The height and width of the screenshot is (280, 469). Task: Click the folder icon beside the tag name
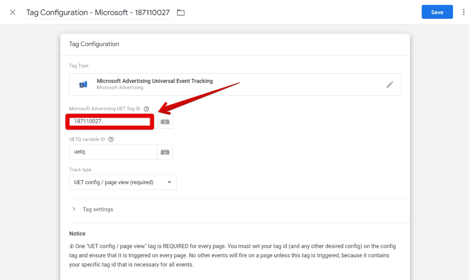(181, 12)
